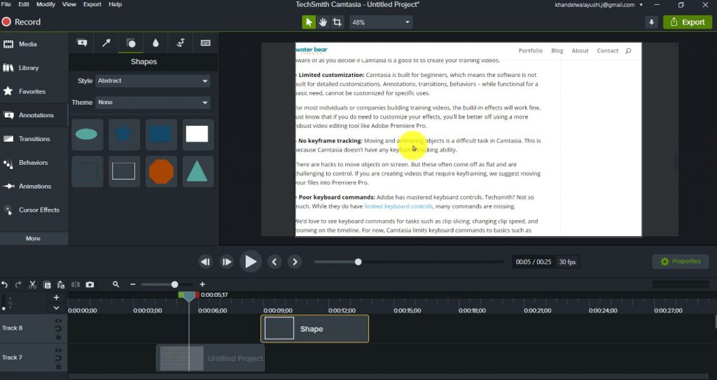Image resolution: width=717 pixels, height=380 pixels.
Task: Click the green Export button
Action: pos(688,22)
